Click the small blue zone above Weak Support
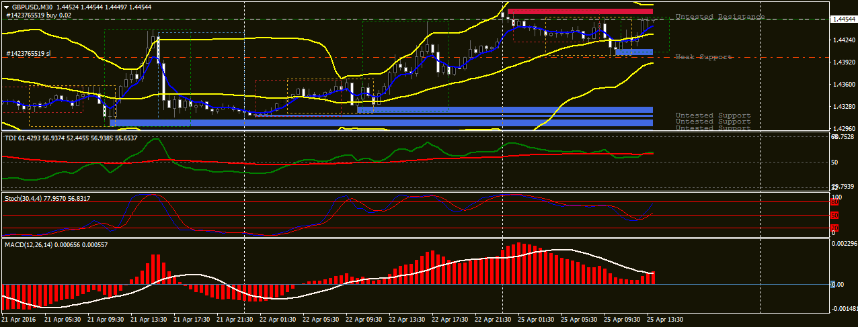 click(633, 52)
